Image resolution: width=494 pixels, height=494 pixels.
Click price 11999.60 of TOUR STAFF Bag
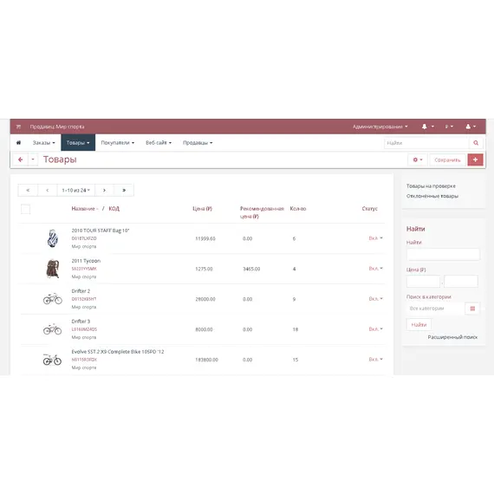pyautogui.click(x=205, y=238)
